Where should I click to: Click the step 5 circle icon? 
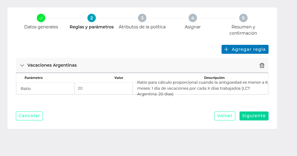point(243,18)
